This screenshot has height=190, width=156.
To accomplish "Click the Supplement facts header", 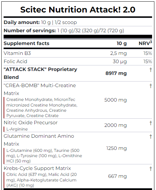I will point(27,43).
